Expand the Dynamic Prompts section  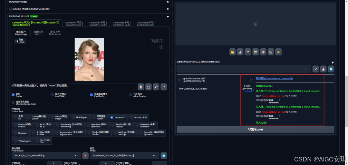(167, 2)
